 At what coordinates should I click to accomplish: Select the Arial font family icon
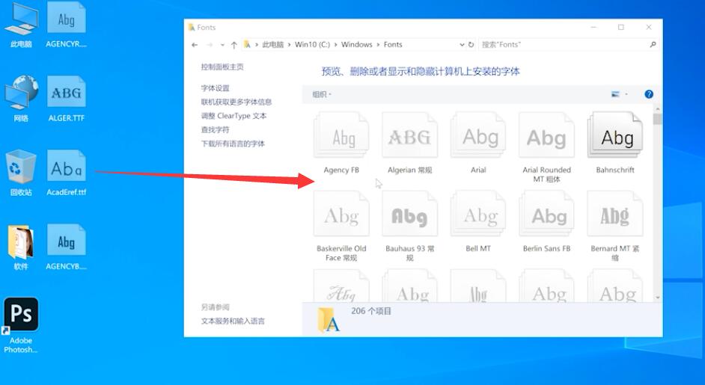[478, 135]
